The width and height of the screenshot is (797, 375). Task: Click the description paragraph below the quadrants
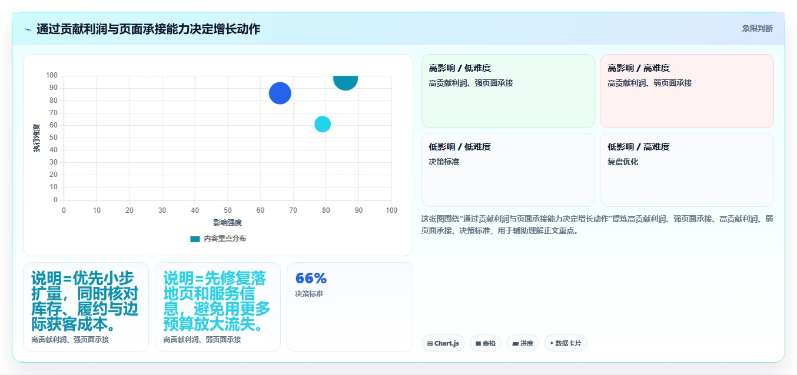tap(597, 225)
